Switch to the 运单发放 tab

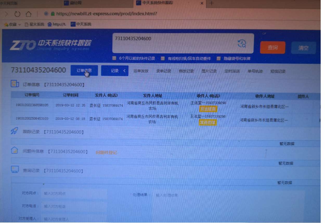141,71
